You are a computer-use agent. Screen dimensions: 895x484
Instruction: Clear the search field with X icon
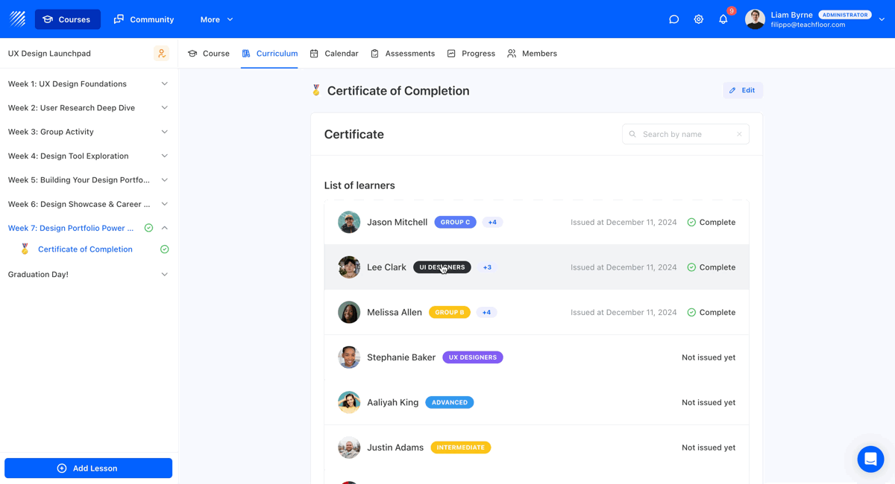coord(739,134)
